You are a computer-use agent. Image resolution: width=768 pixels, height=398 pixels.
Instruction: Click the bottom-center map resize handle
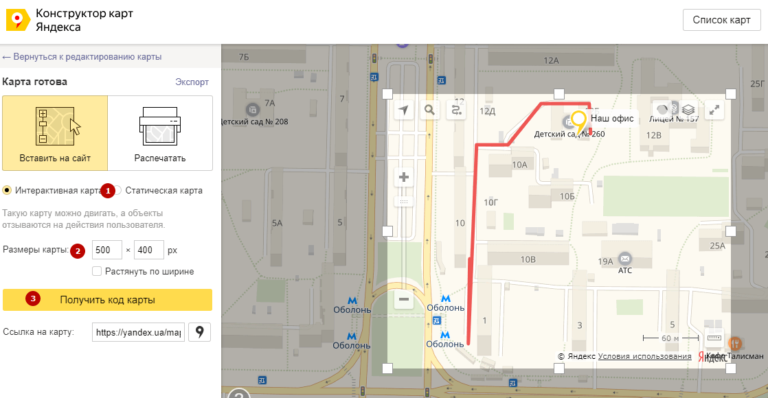559,368
